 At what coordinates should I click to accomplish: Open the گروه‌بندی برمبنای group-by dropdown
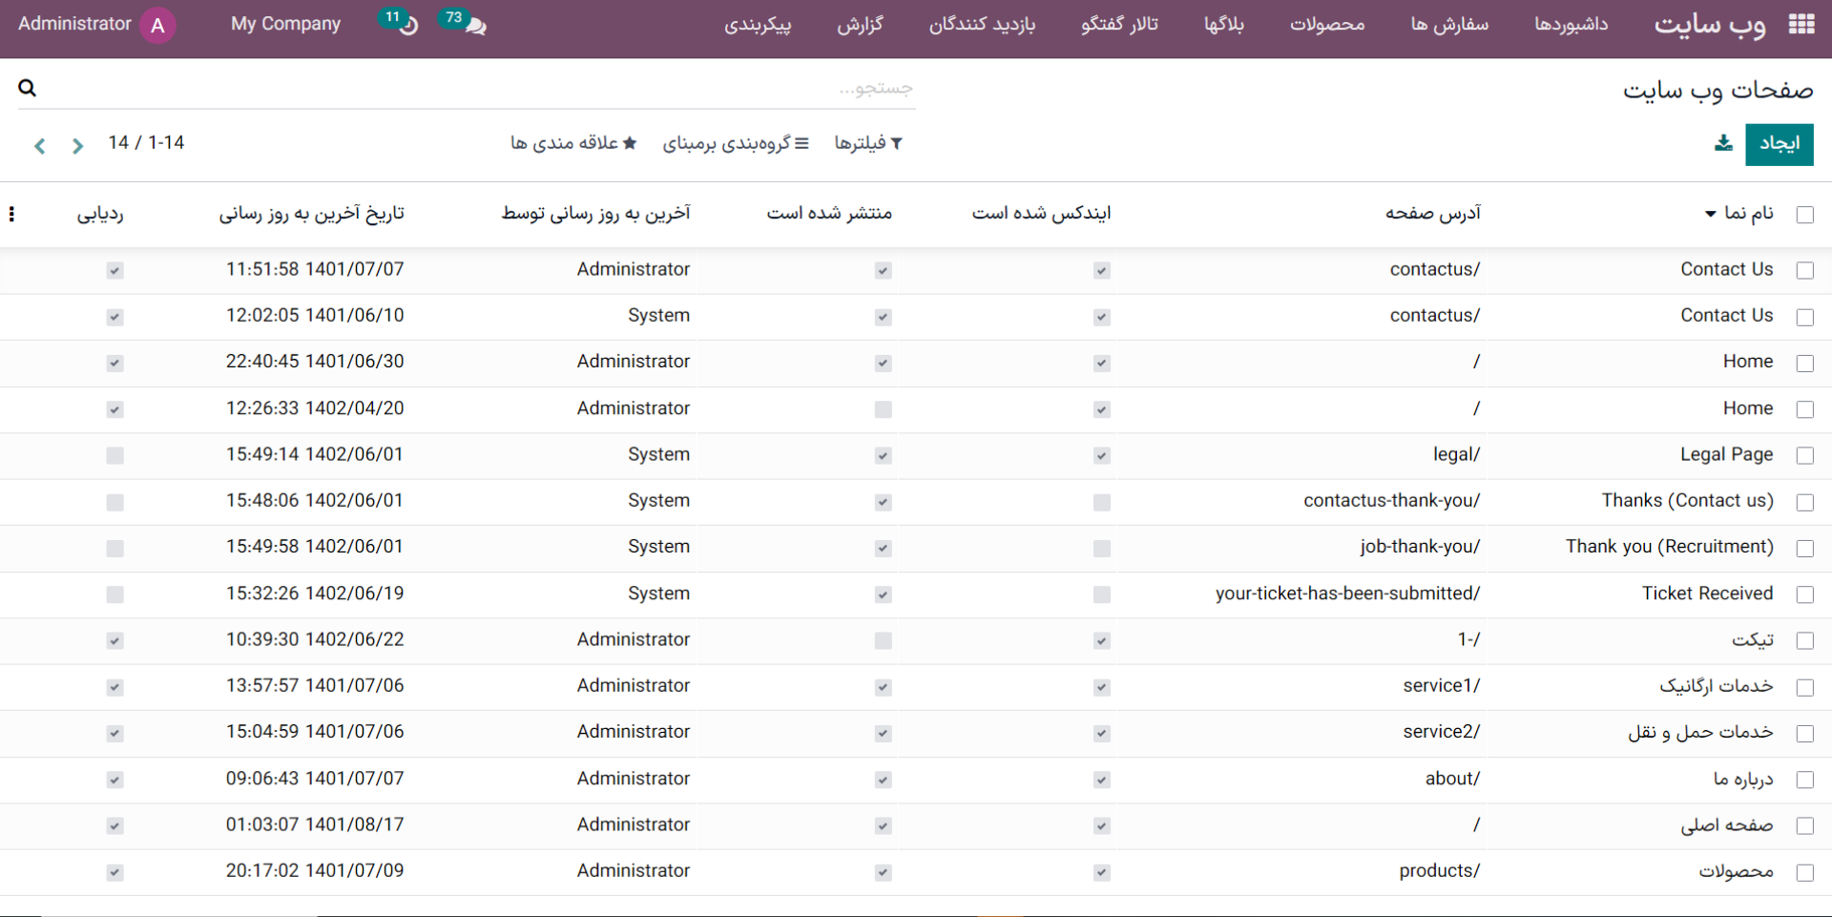736,143
